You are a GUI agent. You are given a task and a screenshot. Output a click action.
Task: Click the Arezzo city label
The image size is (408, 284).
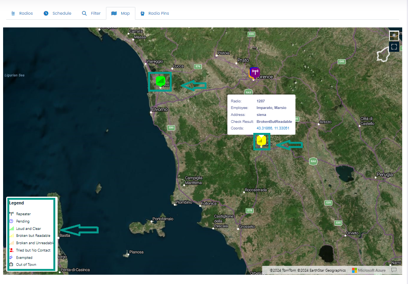click(326, 122)
